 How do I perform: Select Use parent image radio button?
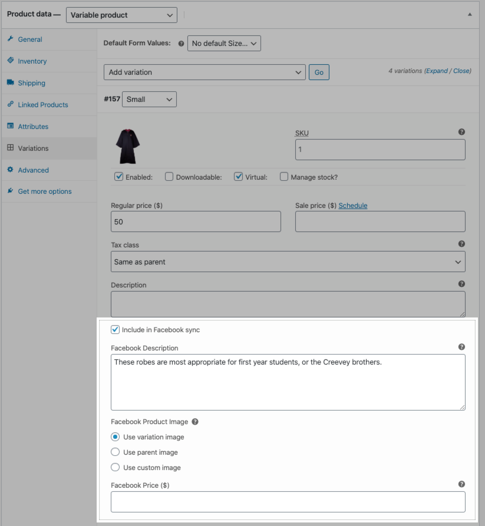pos(115,452)
